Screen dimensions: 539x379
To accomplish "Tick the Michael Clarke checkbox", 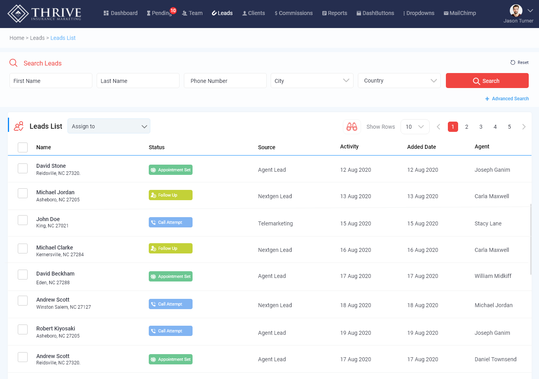I will click(23, 248).
